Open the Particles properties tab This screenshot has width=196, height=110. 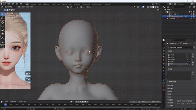(164, 74)
